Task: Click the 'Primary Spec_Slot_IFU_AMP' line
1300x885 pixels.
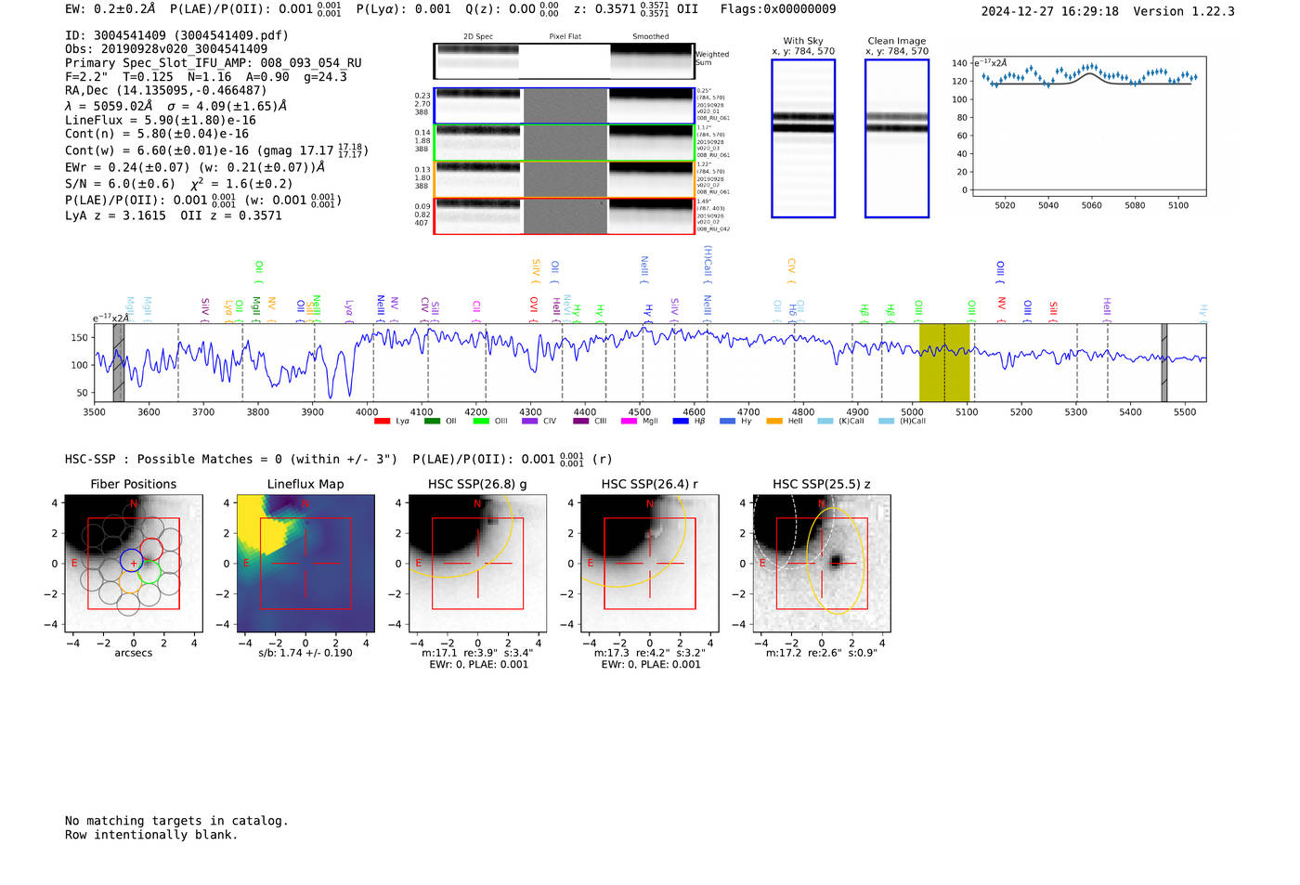Action: 214,63
